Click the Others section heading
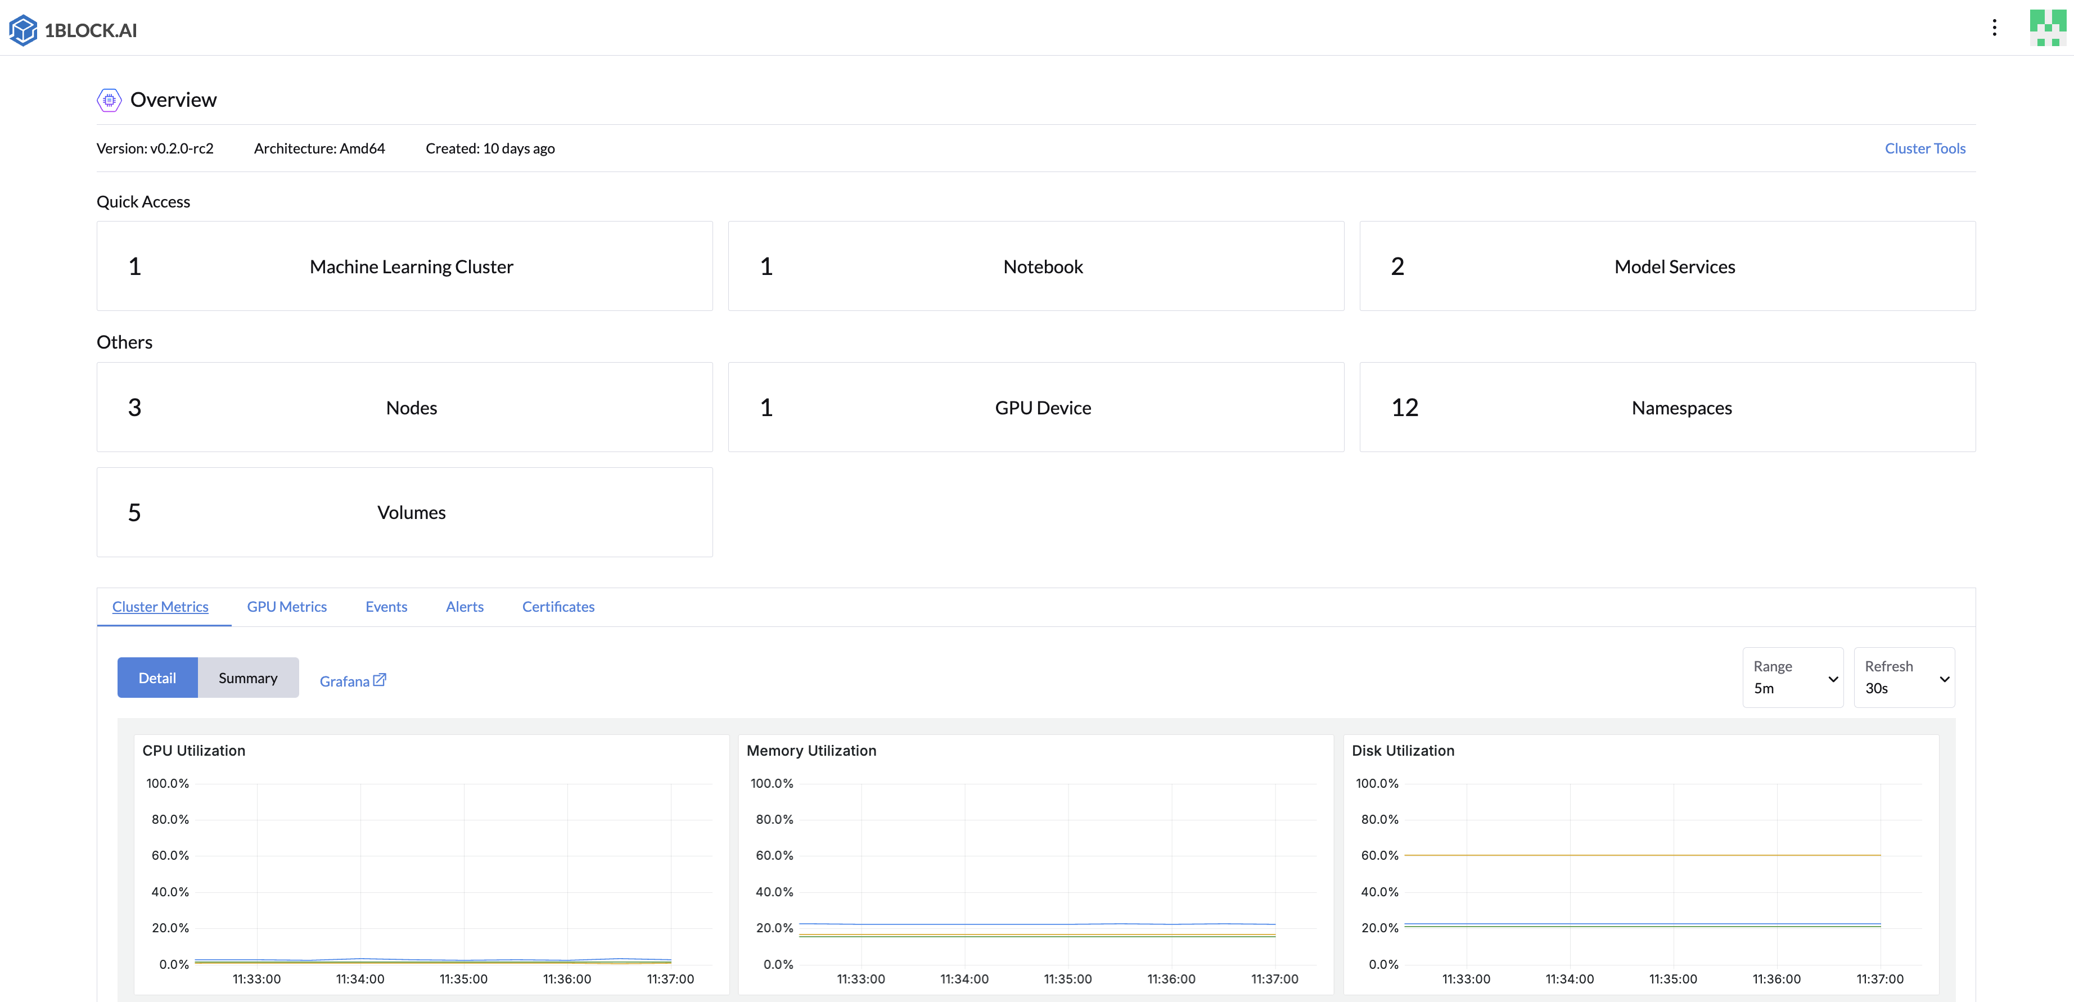The height and width of the screenshot is (1002, 2074). click(125, 342)
